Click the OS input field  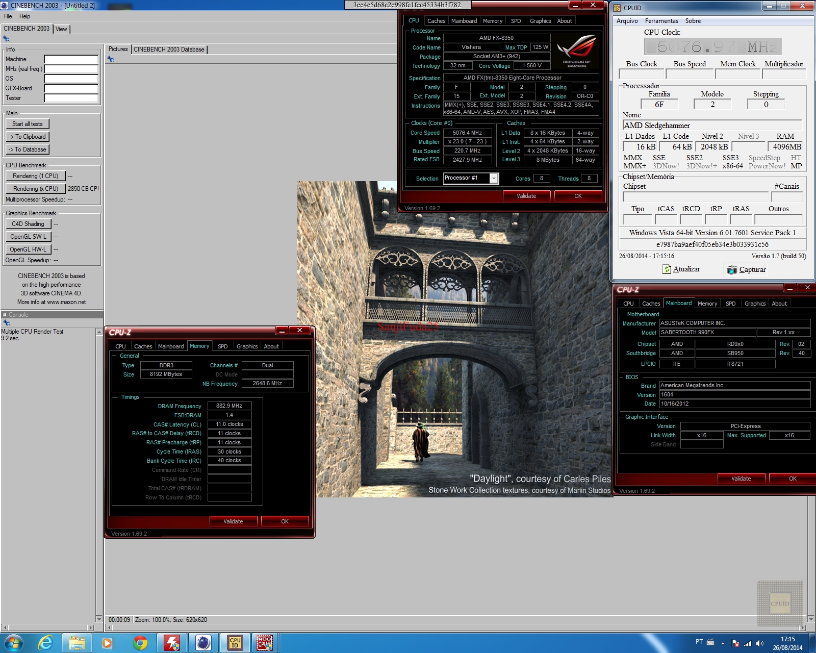71,79
